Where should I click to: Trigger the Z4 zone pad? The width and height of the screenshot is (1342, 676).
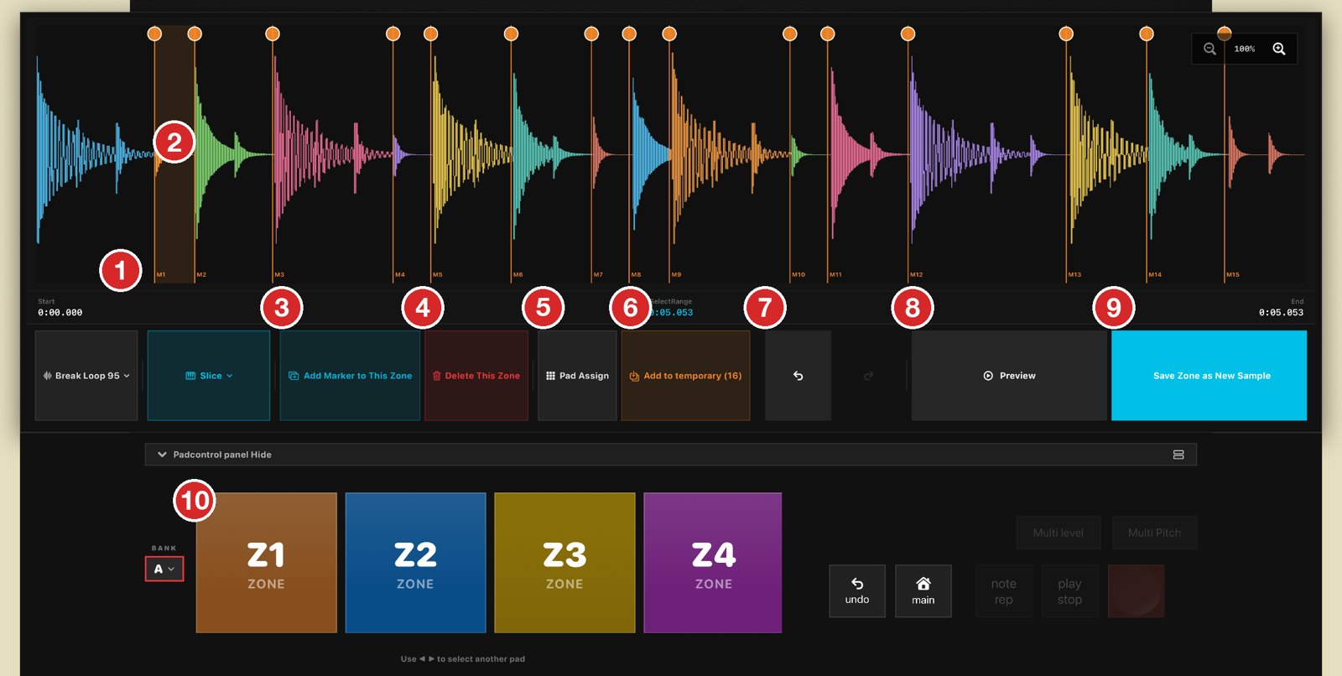click(x=713, y=563)
